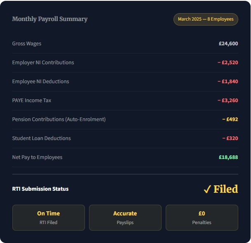The image size is (251, 243).
Task: Click the £320 student loan amount
Action: 230,138
